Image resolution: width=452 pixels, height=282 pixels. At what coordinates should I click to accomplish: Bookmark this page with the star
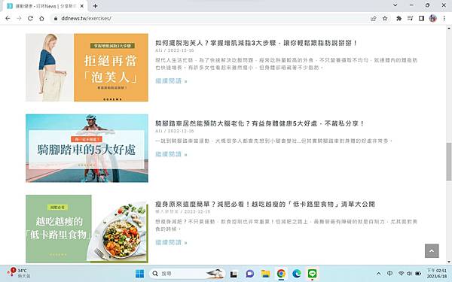(385, 18)
